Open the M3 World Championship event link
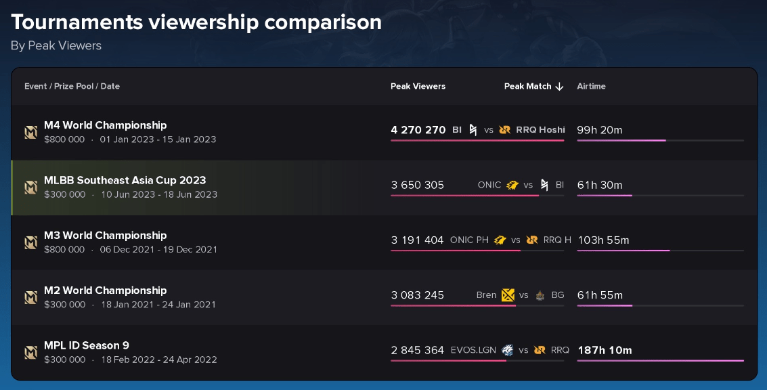Viewport: 767px width, 390px height. tap(105, 235)
